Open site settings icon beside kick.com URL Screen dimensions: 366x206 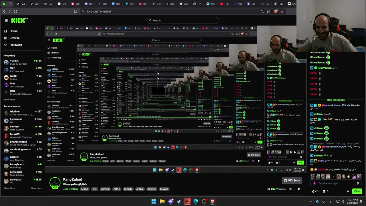[83, 11]
